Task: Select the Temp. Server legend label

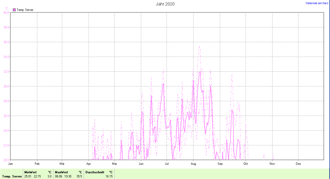Action: (25, 10)
